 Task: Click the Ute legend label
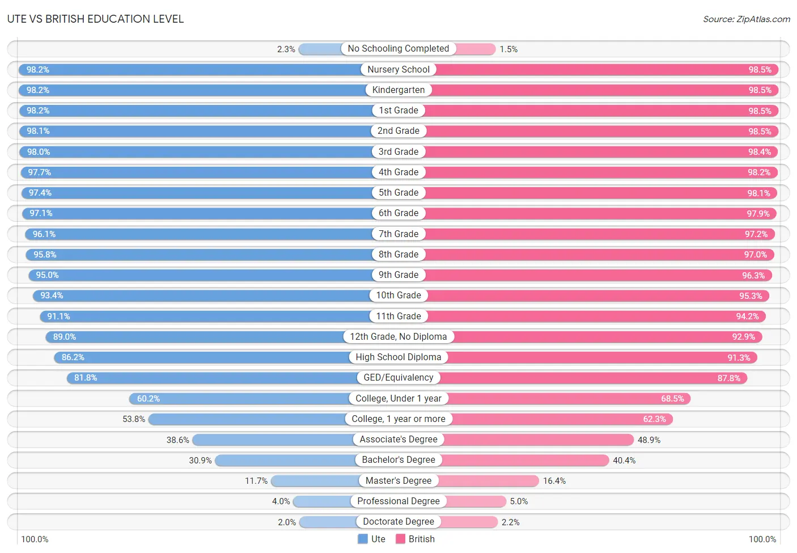378,539
